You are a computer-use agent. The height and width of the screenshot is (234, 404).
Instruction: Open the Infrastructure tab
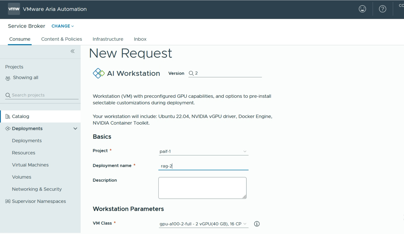[x=108, y=39]
